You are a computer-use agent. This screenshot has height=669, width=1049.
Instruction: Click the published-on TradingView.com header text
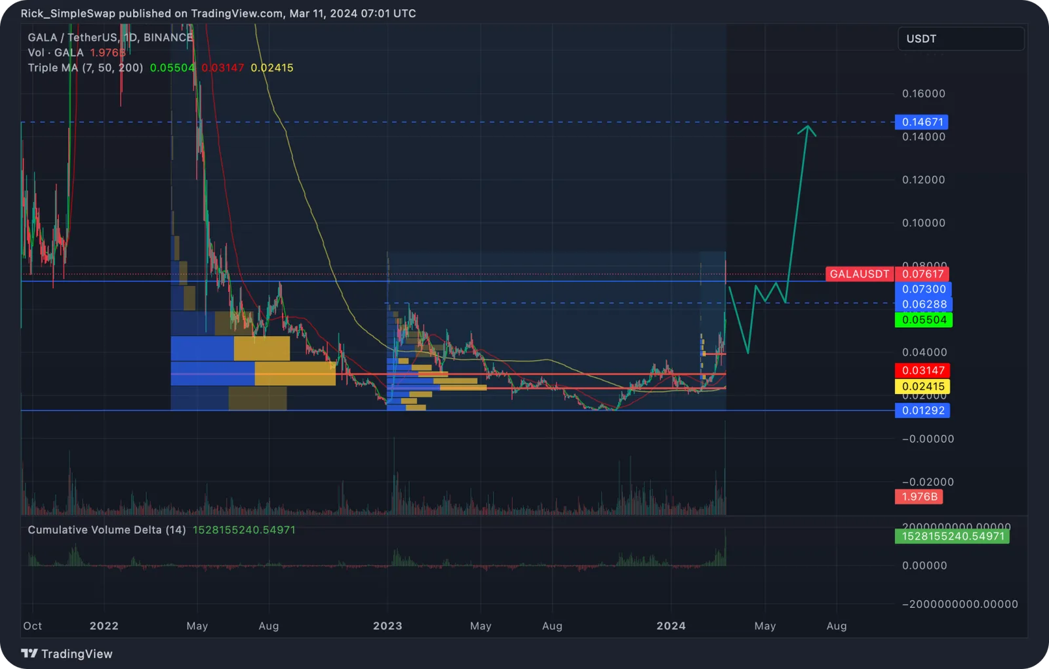pyautogui.click(x=218, y=13)
